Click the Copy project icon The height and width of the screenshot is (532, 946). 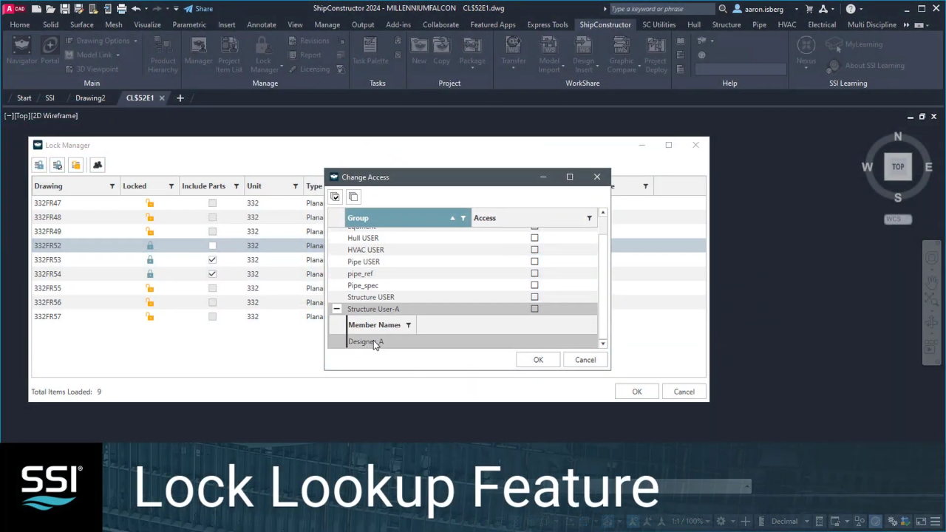[x=442, y=51]
